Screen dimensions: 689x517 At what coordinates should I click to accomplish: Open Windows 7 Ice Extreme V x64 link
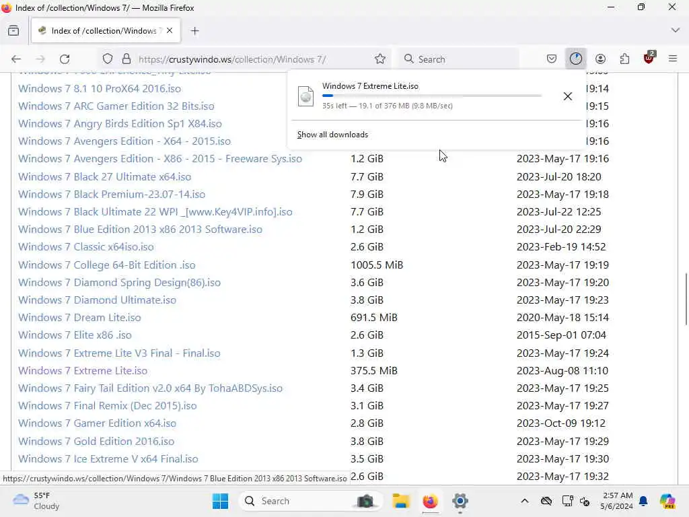108,459
